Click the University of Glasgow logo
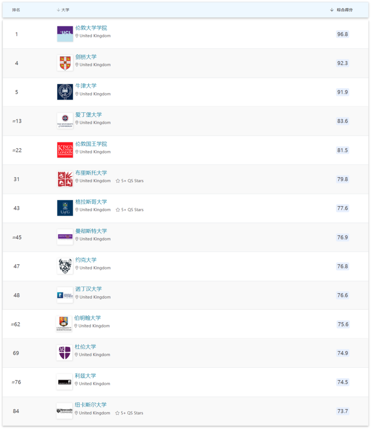The width and height of the screenshot is (371, 429). [x=65, y=208]
